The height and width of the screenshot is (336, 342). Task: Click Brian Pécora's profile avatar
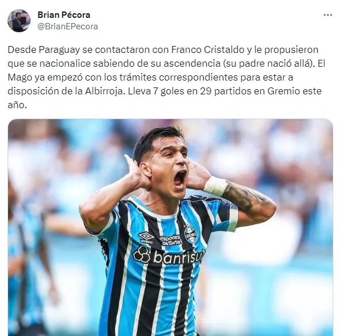[x=19, y=21]
